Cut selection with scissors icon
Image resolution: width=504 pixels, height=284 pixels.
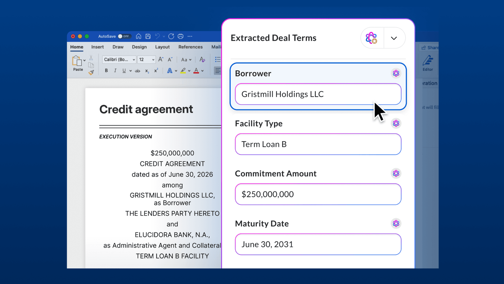(x=91, y=58)
